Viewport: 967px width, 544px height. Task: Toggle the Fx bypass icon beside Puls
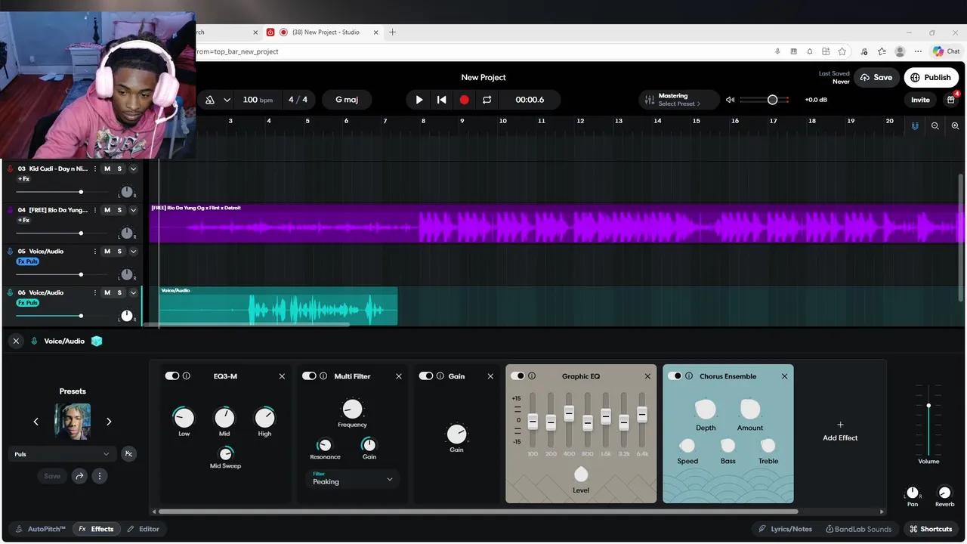[x=128, y=454]
